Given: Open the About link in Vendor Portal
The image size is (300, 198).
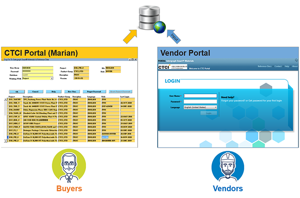Looking at the screenshot, I should (295, 66).
